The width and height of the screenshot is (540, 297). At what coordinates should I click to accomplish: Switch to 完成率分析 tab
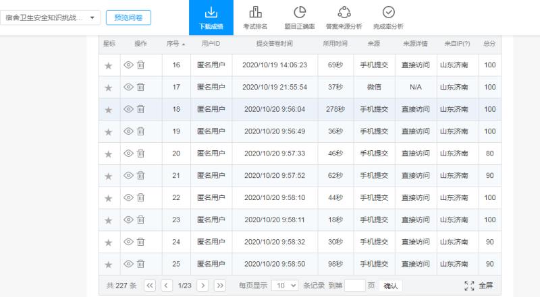389,18
